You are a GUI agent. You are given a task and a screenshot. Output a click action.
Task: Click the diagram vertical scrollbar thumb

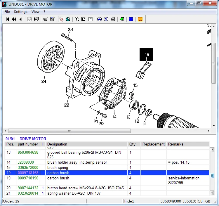pyautogui.click(x=213, y=63)
